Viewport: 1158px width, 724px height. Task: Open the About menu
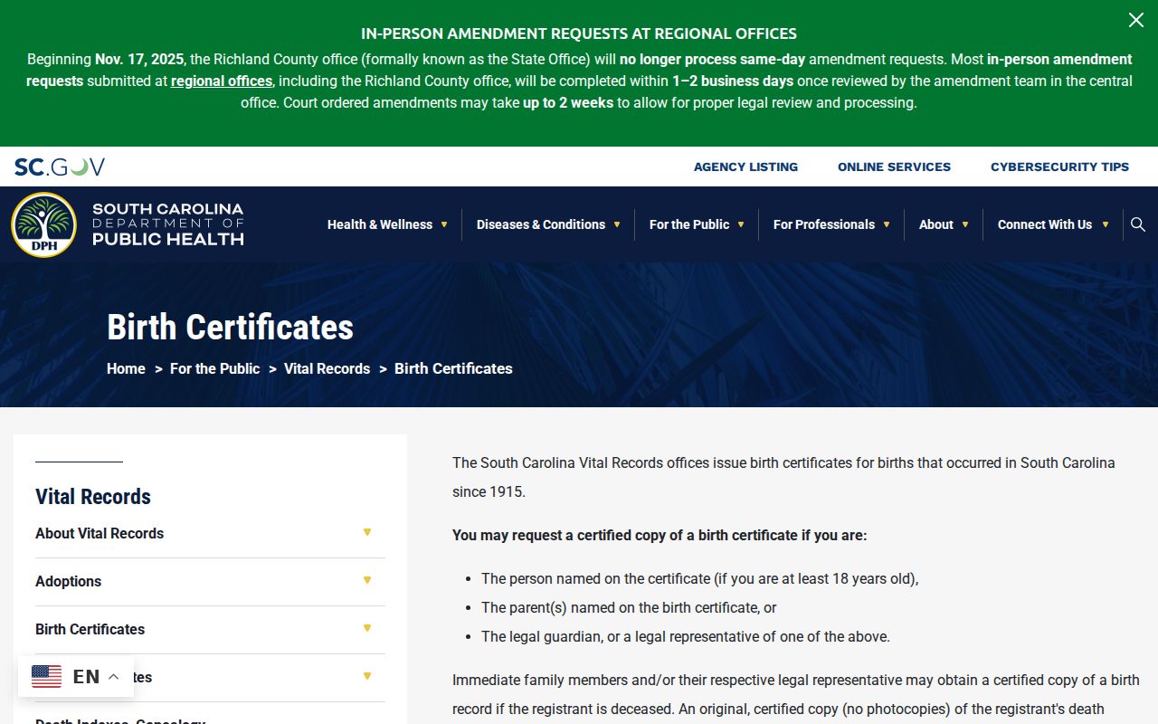click(x=936, y=224)
